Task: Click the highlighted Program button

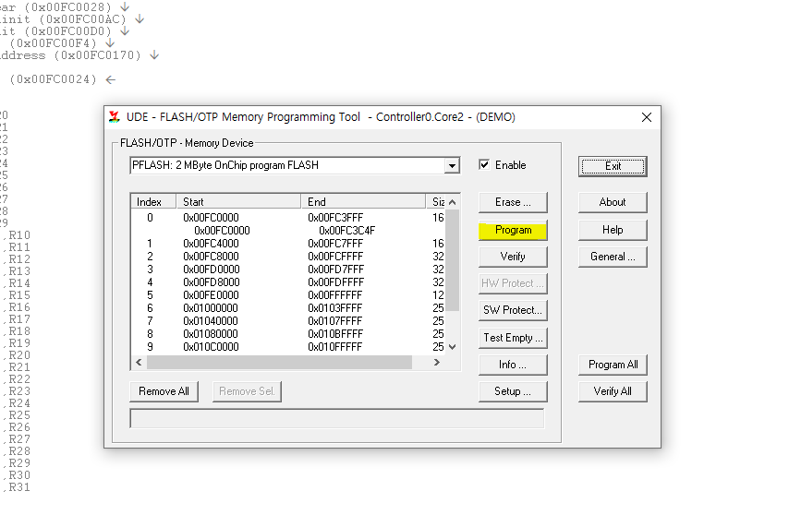Action: pyautogui.click(x=513, y=230)
